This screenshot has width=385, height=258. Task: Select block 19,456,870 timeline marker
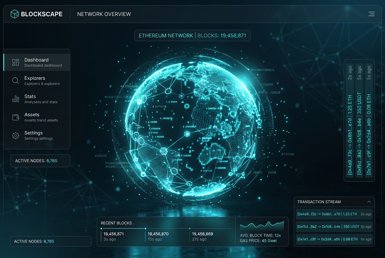pos(145,228)
